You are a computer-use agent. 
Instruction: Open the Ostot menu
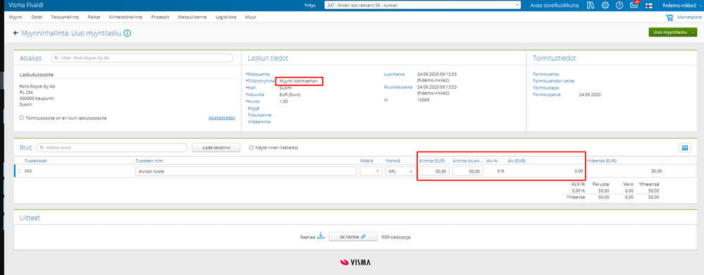tap(37, 17)
